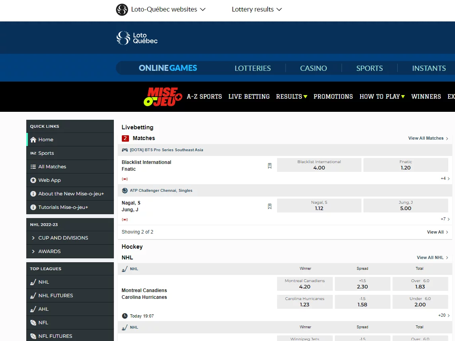Click info icon beside Tutorials Mise-o-jeu+
The width and height of the screenshot is (455, 341).
point(33,207)
